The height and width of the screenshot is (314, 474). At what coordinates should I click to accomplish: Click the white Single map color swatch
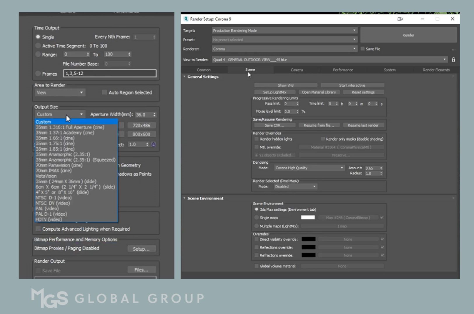[x=308, y=217]
